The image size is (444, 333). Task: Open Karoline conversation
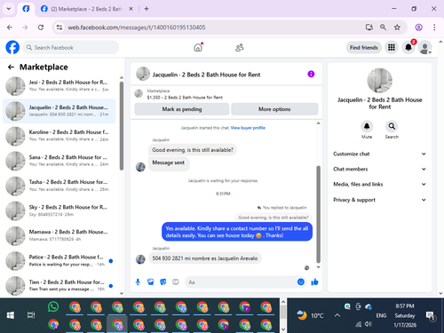[x=59, y=136]
